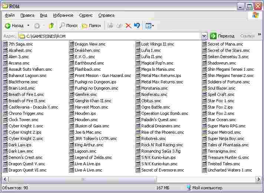Click file name Alcahest.smc
The width and height of the screenshot is (264, 193).
[20, 50]
